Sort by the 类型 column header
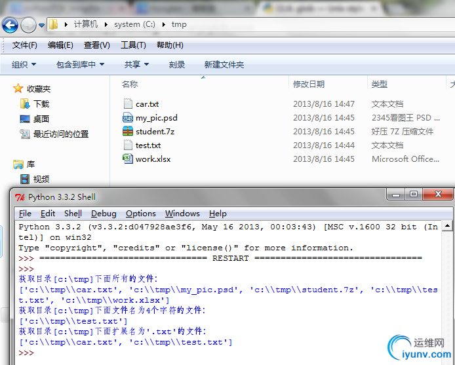 [x=379, y=84]
